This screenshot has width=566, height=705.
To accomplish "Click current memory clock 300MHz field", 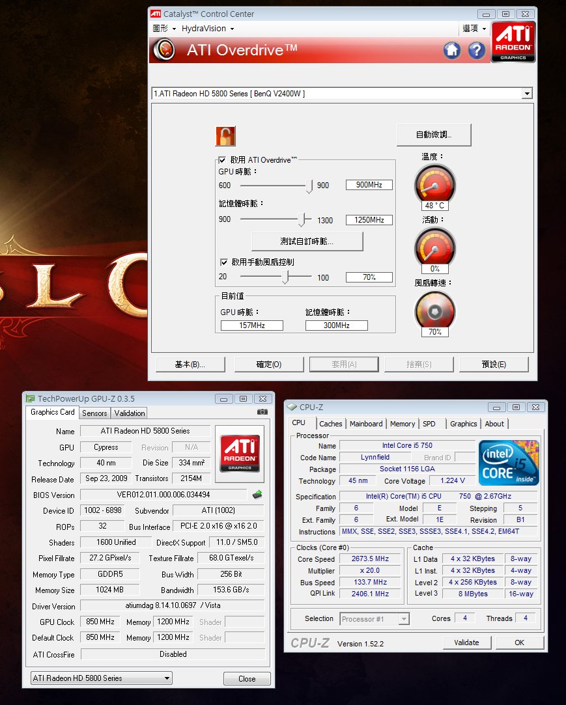I will click(337, 325).
